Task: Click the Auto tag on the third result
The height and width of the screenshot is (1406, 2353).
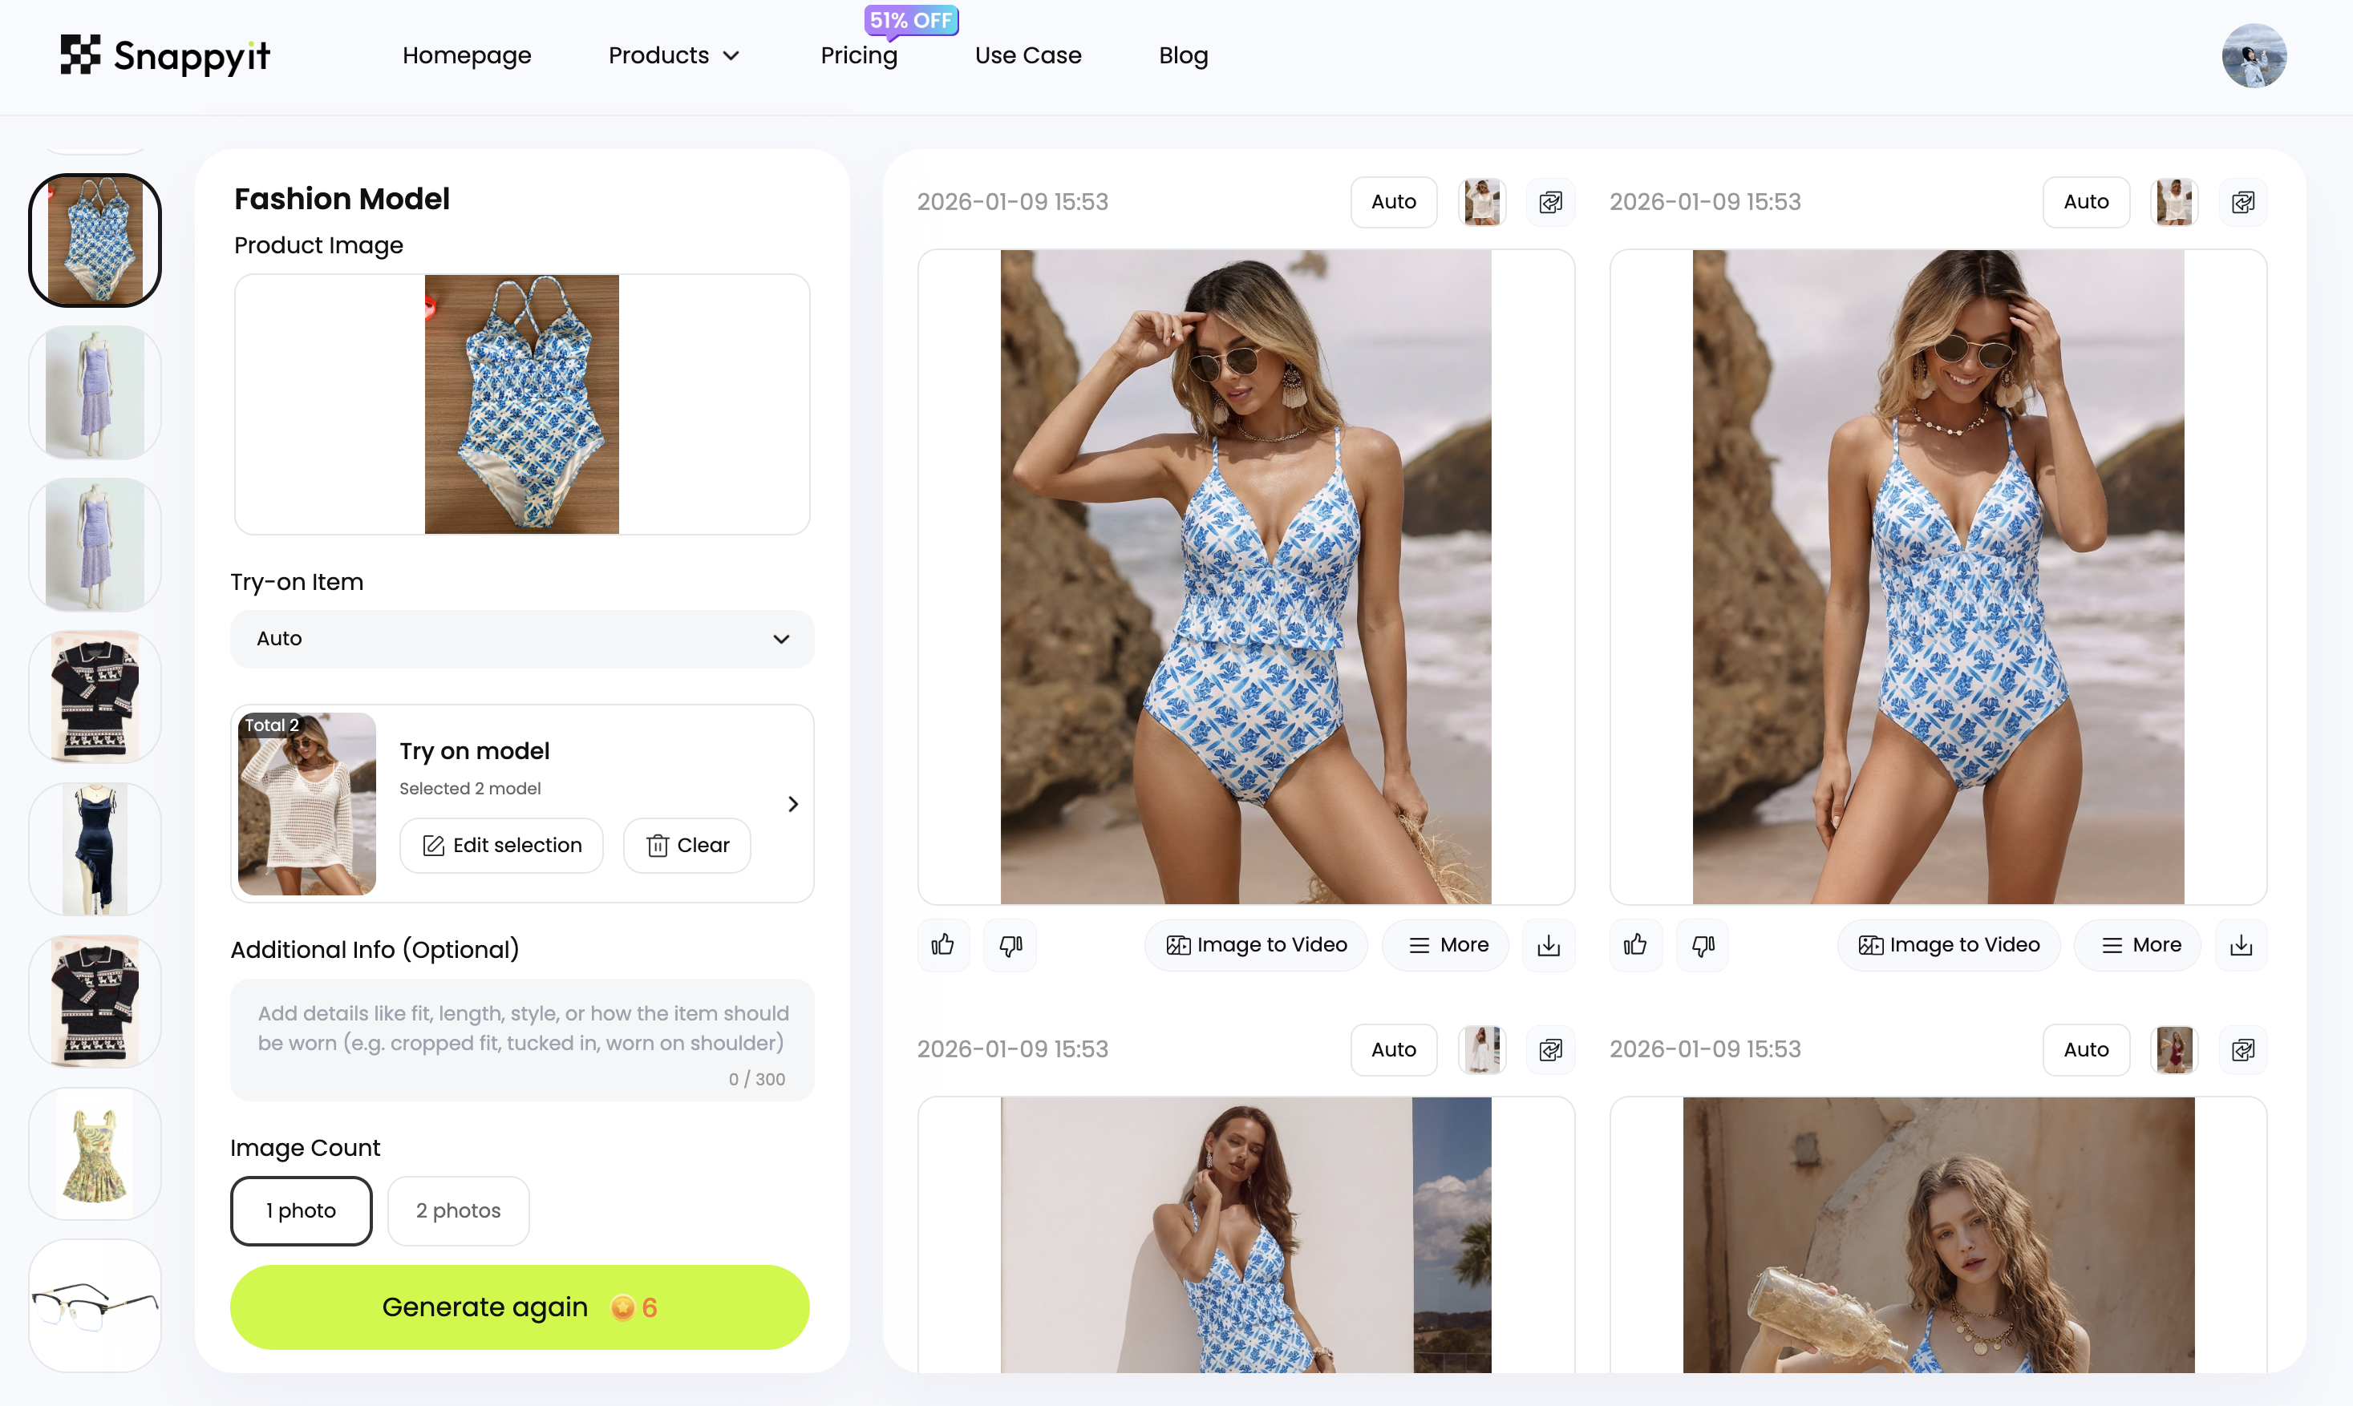Action: click(1394, 1050)
